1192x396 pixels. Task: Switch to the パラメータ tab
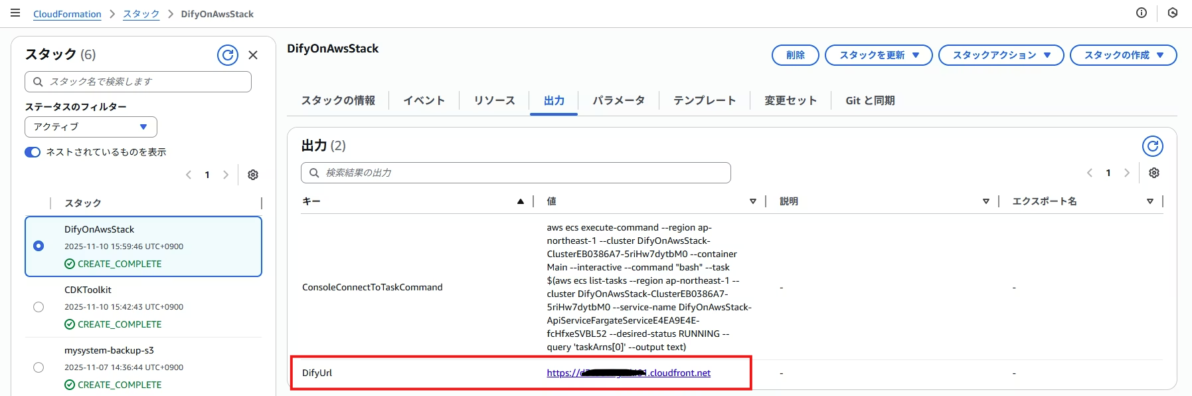(x=618, y=100)
